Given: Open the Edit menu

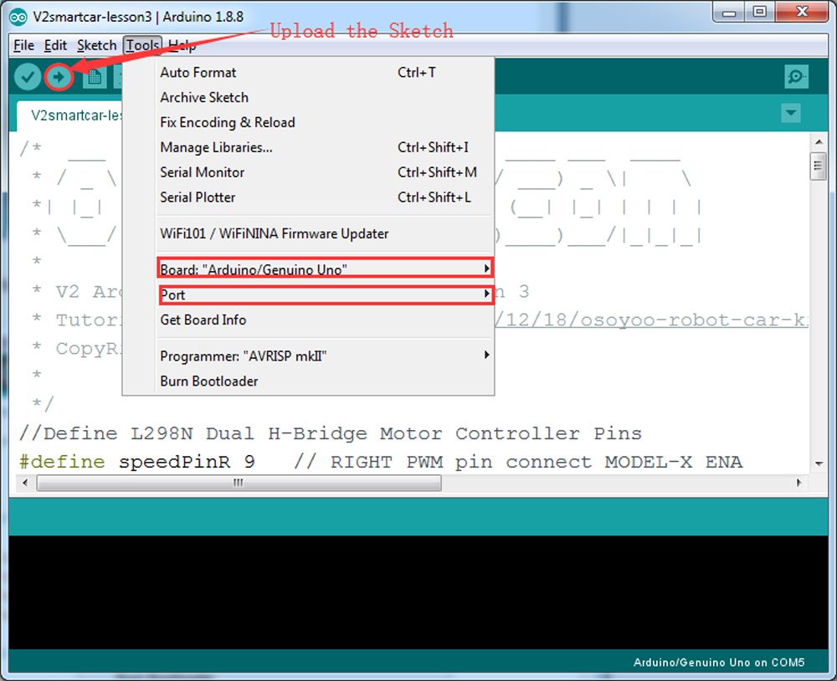Looking at the screenshot, I should tap(55, 45).
